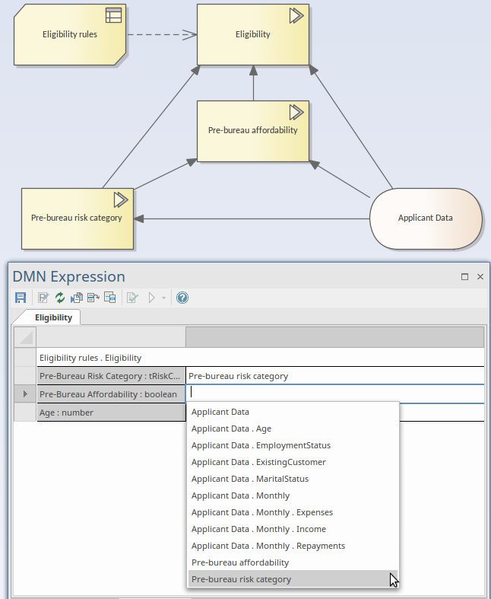Maximize the DMN Expression panel
Screen dimensions: 491x599
coord(465,277)
